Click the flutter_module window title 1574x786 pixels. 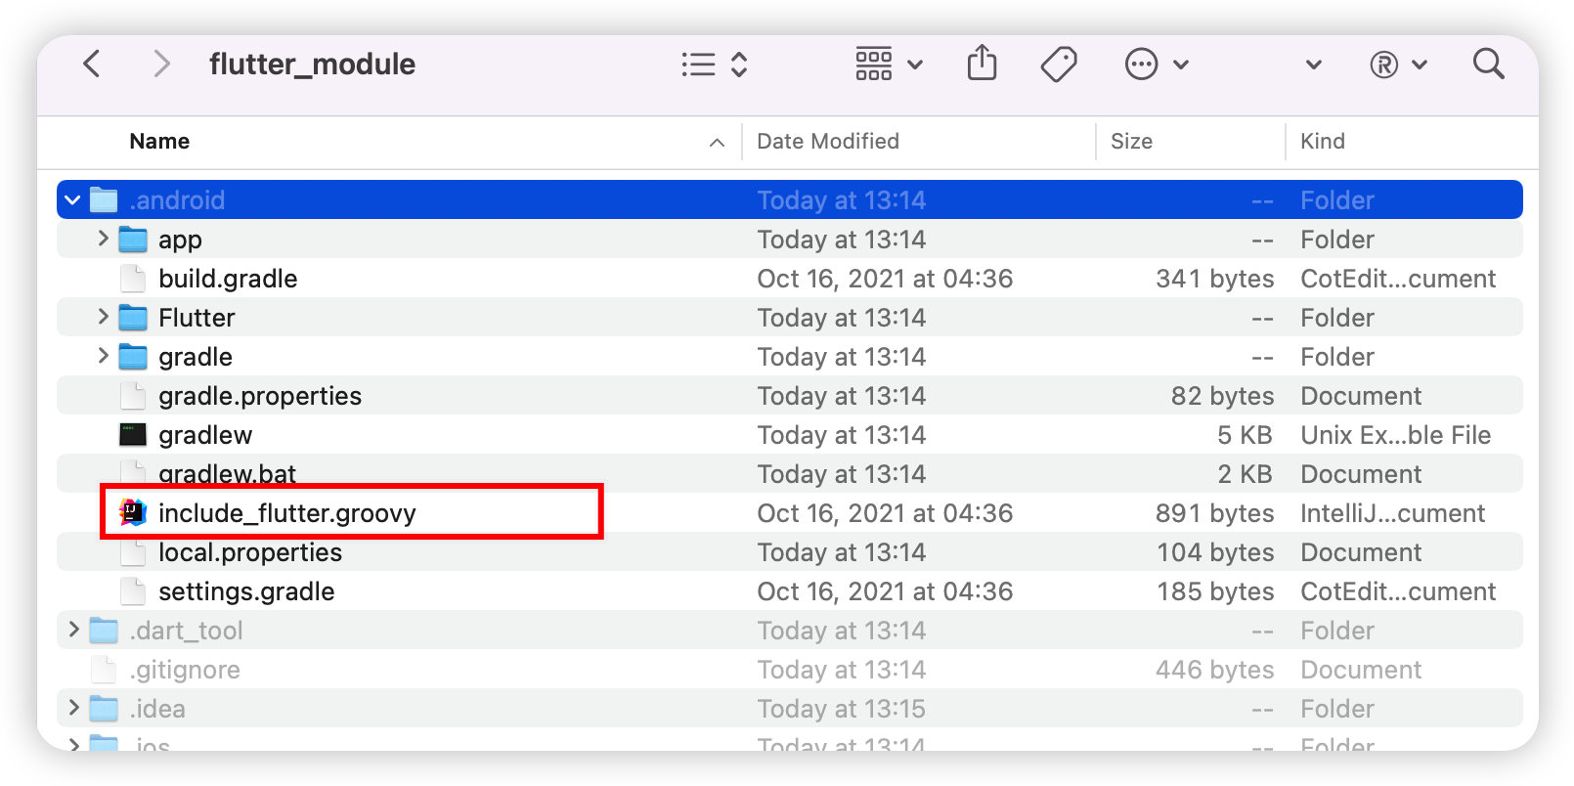click(x=312, y=65)
